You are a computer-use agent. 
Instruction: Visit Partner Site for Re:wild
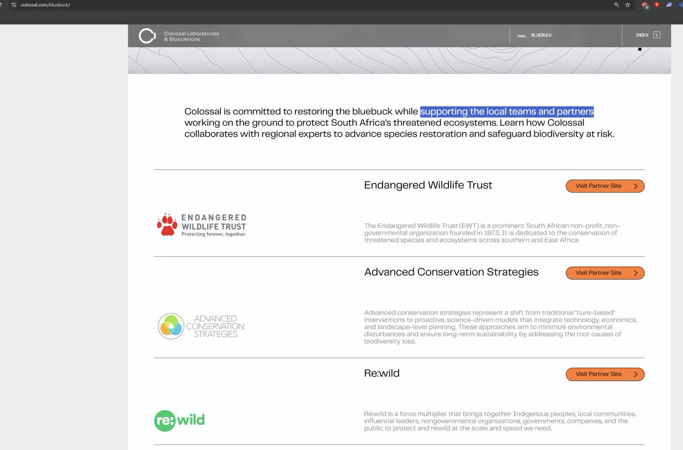click(605, 374)
